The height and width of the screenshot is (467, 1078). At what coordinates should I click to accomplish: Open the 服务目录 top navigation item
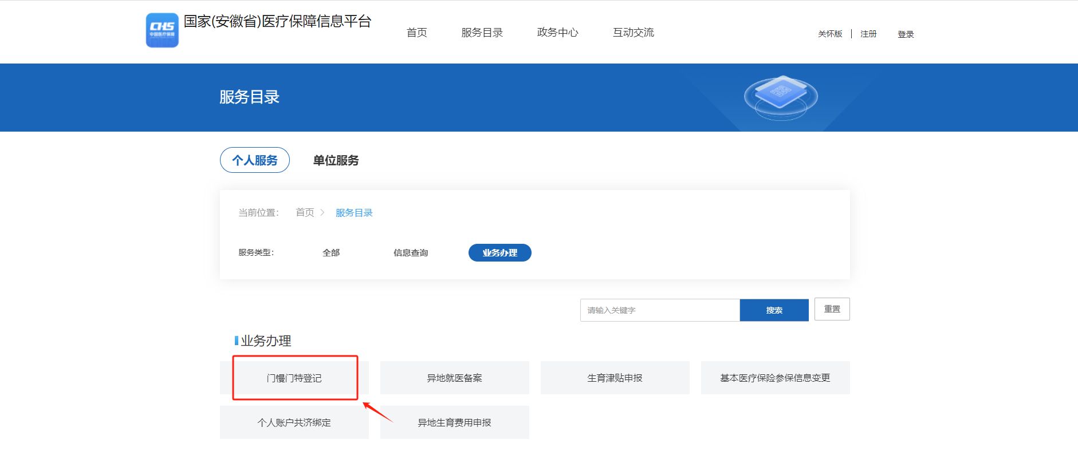[x=482, y=33]
